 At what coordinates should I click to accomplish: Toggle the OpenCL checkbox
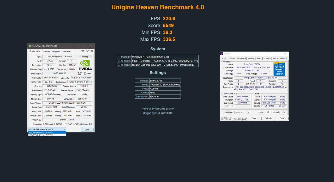[45, 124]
